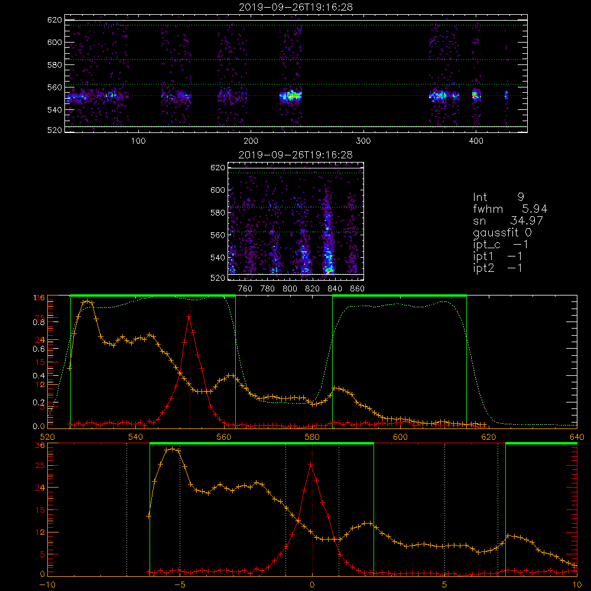Click x-axis label 100 on top spectrogram
The width and height of the screenshot is (591, 591).
[x=138, y=141]
